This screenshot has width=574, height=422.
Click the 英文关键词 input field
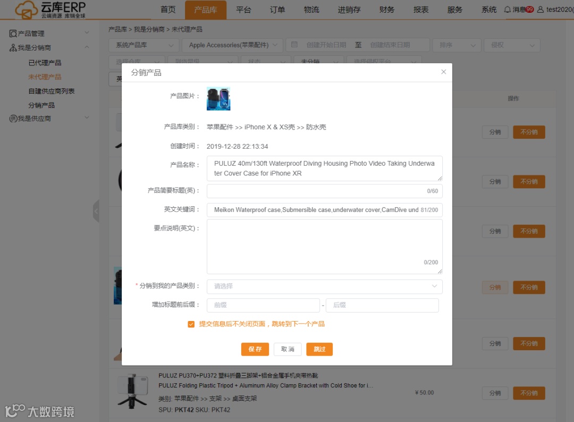pyautogui.click(x=324, y=210)
